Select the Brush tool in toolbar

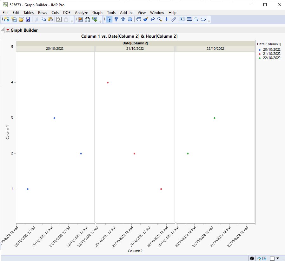pos(146,19)
